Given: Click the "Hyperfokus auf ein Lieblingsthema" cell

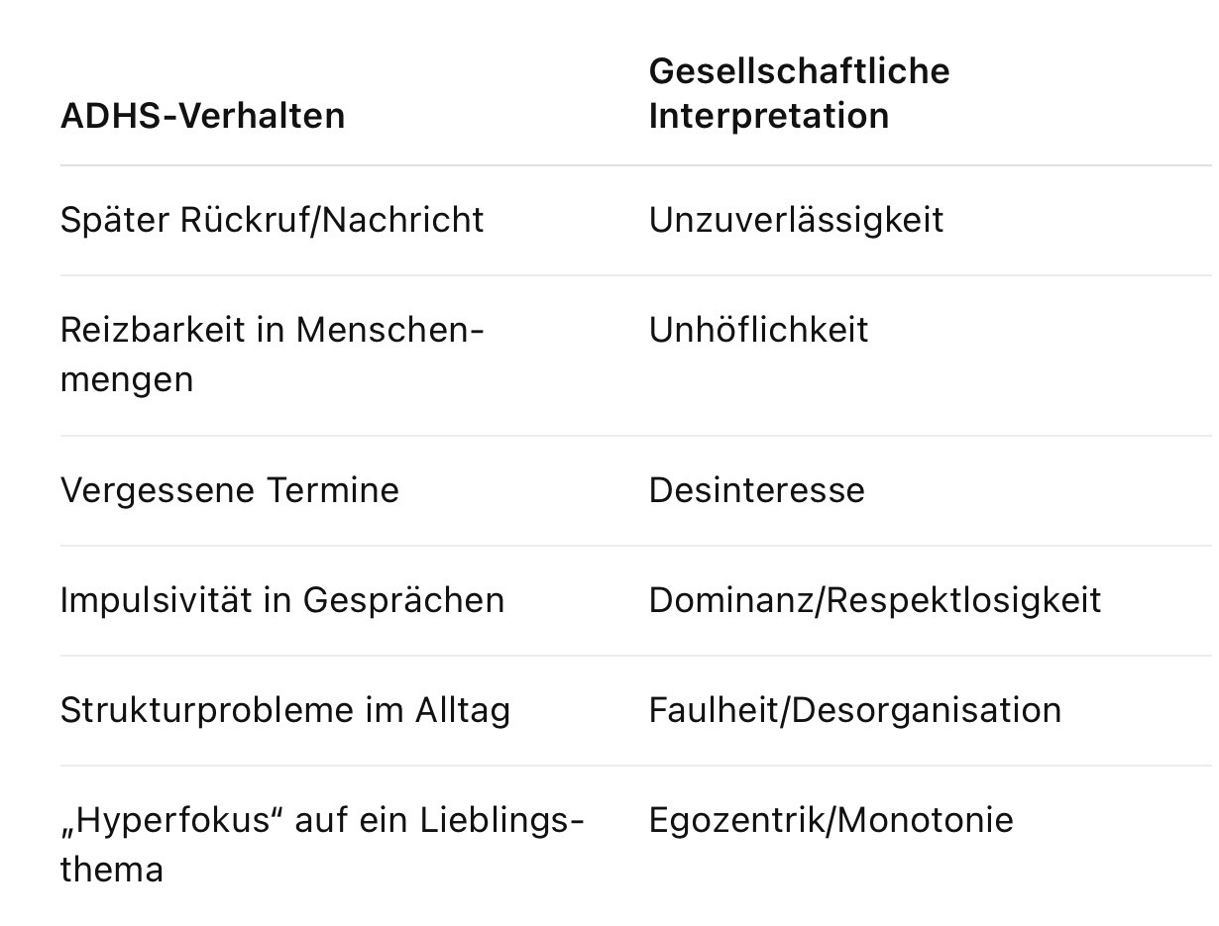Looking at the screenshot, I should click(321, 844).
